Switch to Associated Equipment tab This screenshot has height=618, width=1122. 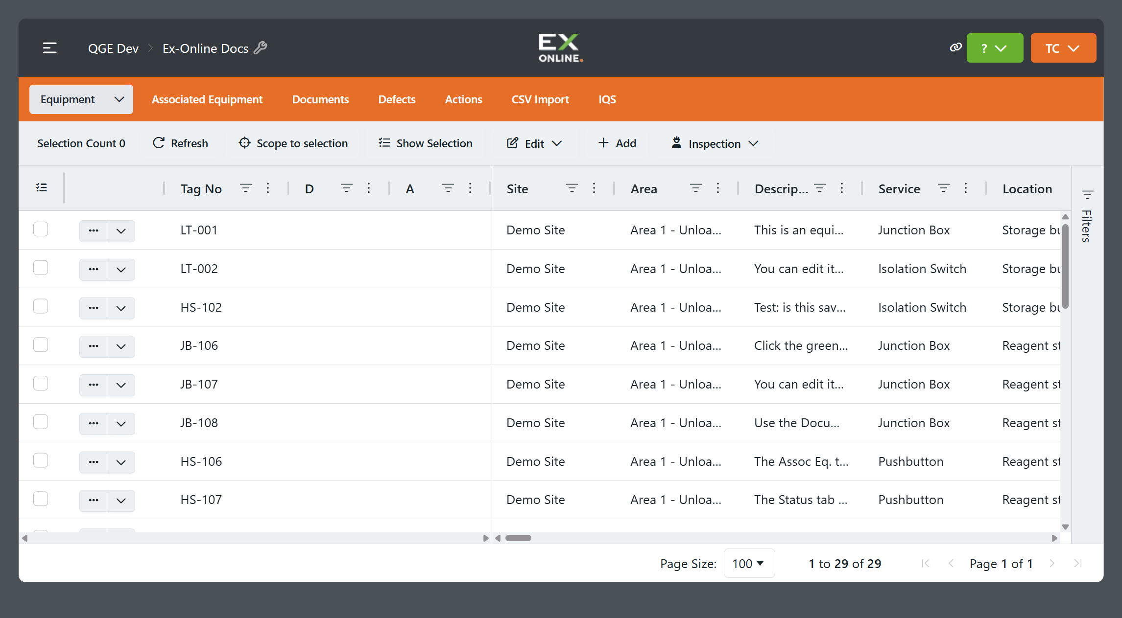[x=207, y=99]
